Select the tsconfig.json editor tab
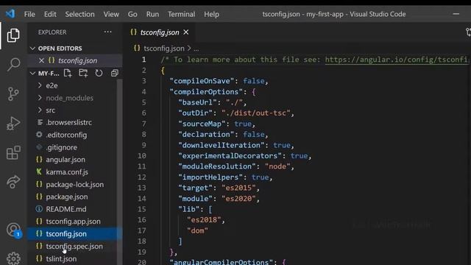The width and height of the screenshot is (471, 265). 160,32
